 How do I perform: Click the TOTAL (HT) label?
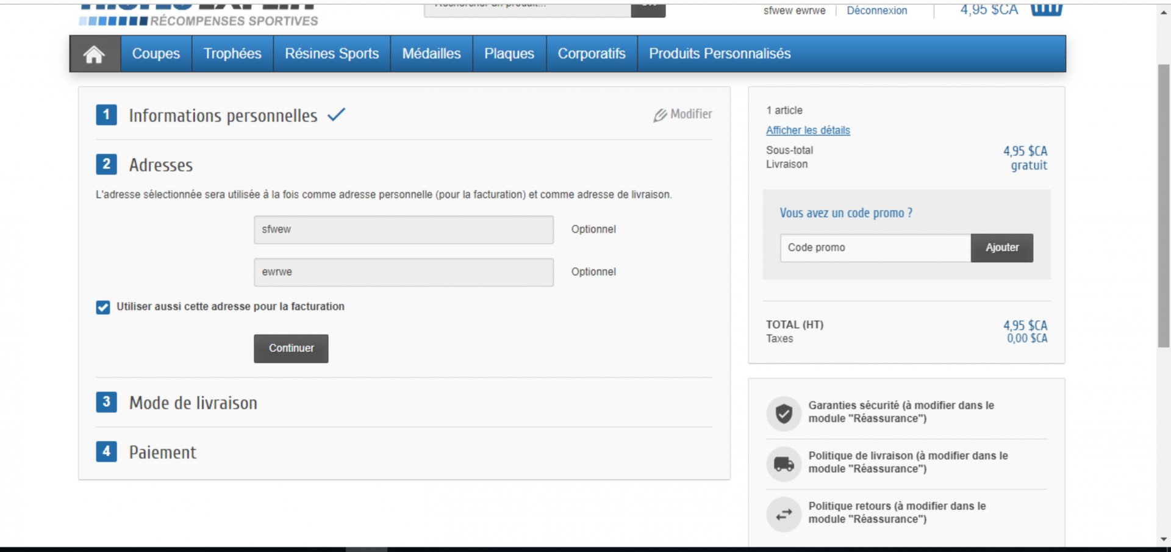[795, 324]
